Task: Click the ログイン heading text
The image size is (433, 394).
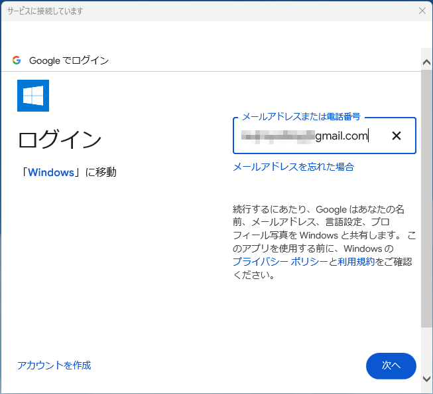Action: (60, 139)
